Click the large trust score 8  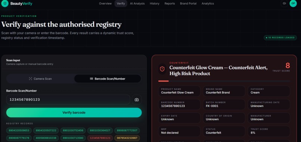point(288,66)
